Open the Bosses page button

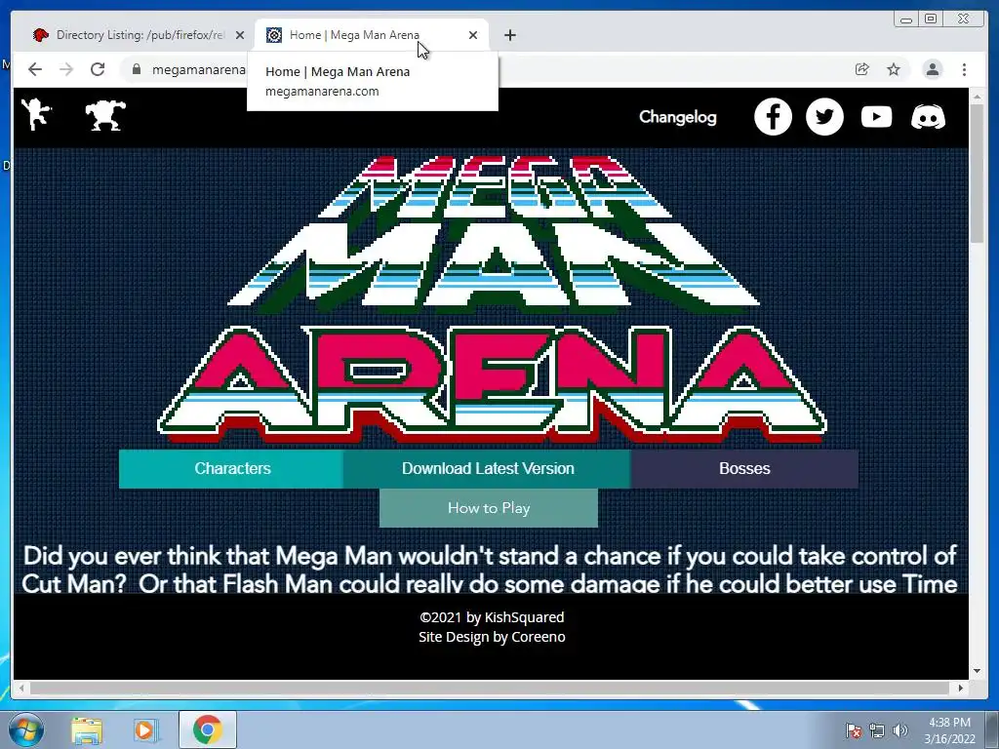744,469
